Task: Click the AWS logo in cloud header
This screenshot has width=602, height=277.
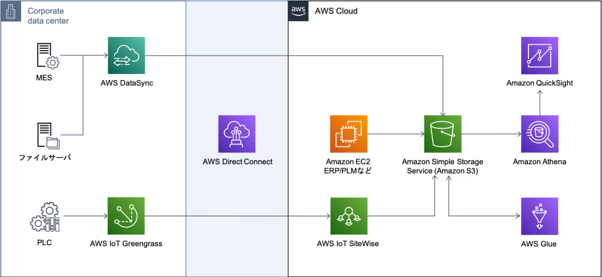Action: point(298,11)
